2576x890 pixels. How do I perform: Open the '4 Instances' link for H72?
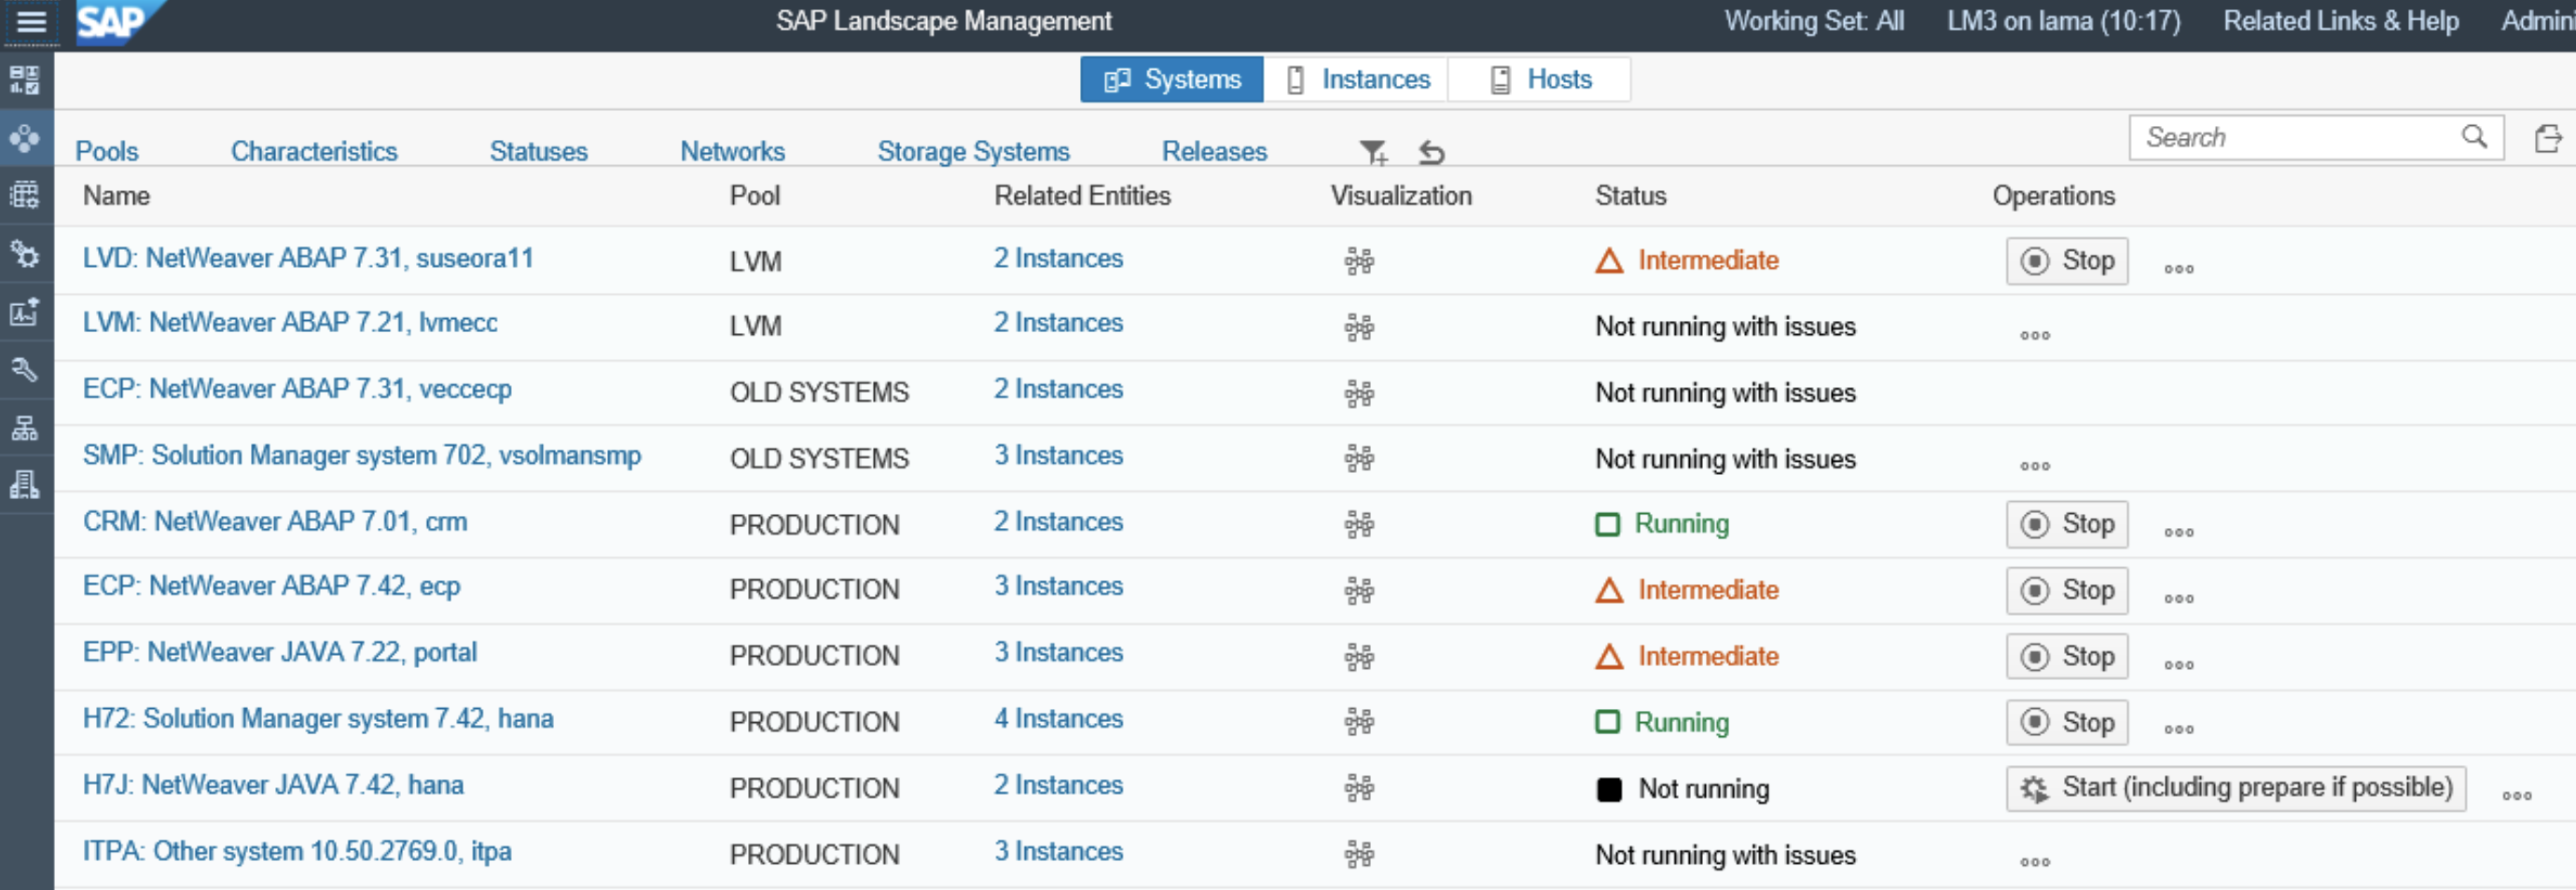tap(1058, 719)
